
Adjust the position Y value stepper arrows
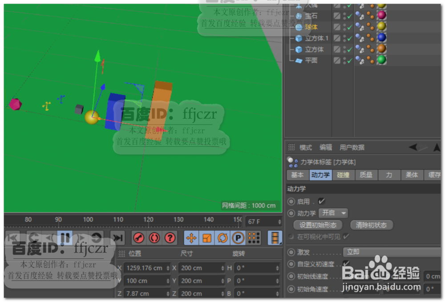[x=168, y=281]
